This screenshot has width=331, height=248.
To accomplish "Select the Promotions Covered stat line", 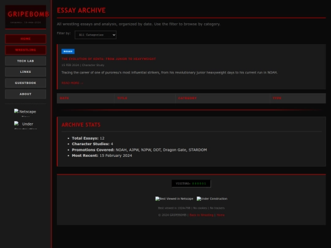I will pos(139,150).
